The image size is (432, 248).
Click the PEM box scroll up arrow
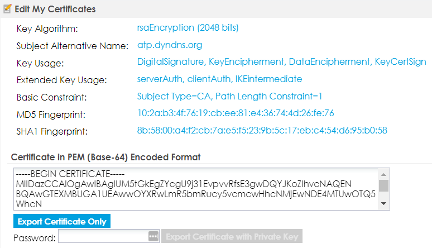point(384,174)
